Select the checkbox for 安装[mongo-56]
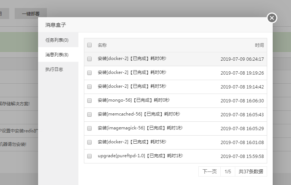Viewport: 291px width, 185px height. pyautogui.click(x=89, y=101)
